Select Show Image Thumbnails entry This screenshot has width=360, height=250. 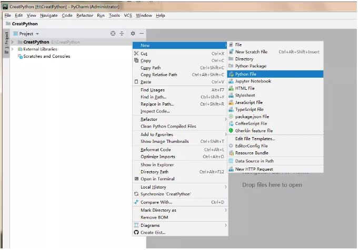[180, 141]
